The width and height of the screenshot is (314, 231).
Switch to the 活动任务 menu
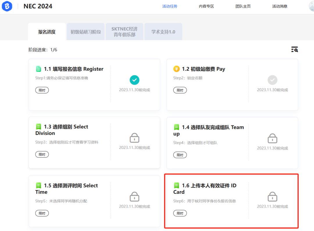(170, 6)
